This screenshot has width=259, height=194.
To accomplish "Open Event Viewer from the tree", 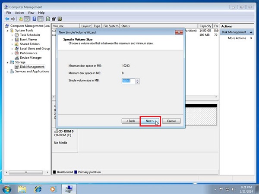I will pos(28,39).
